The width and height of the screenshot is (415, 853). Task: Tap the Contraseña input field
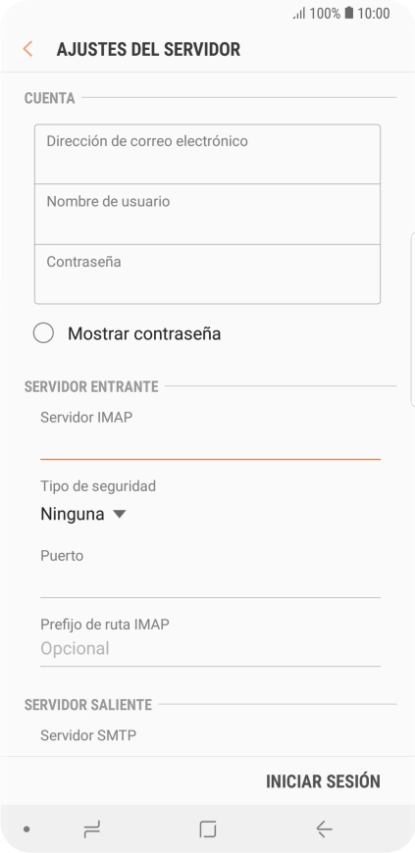208,275
